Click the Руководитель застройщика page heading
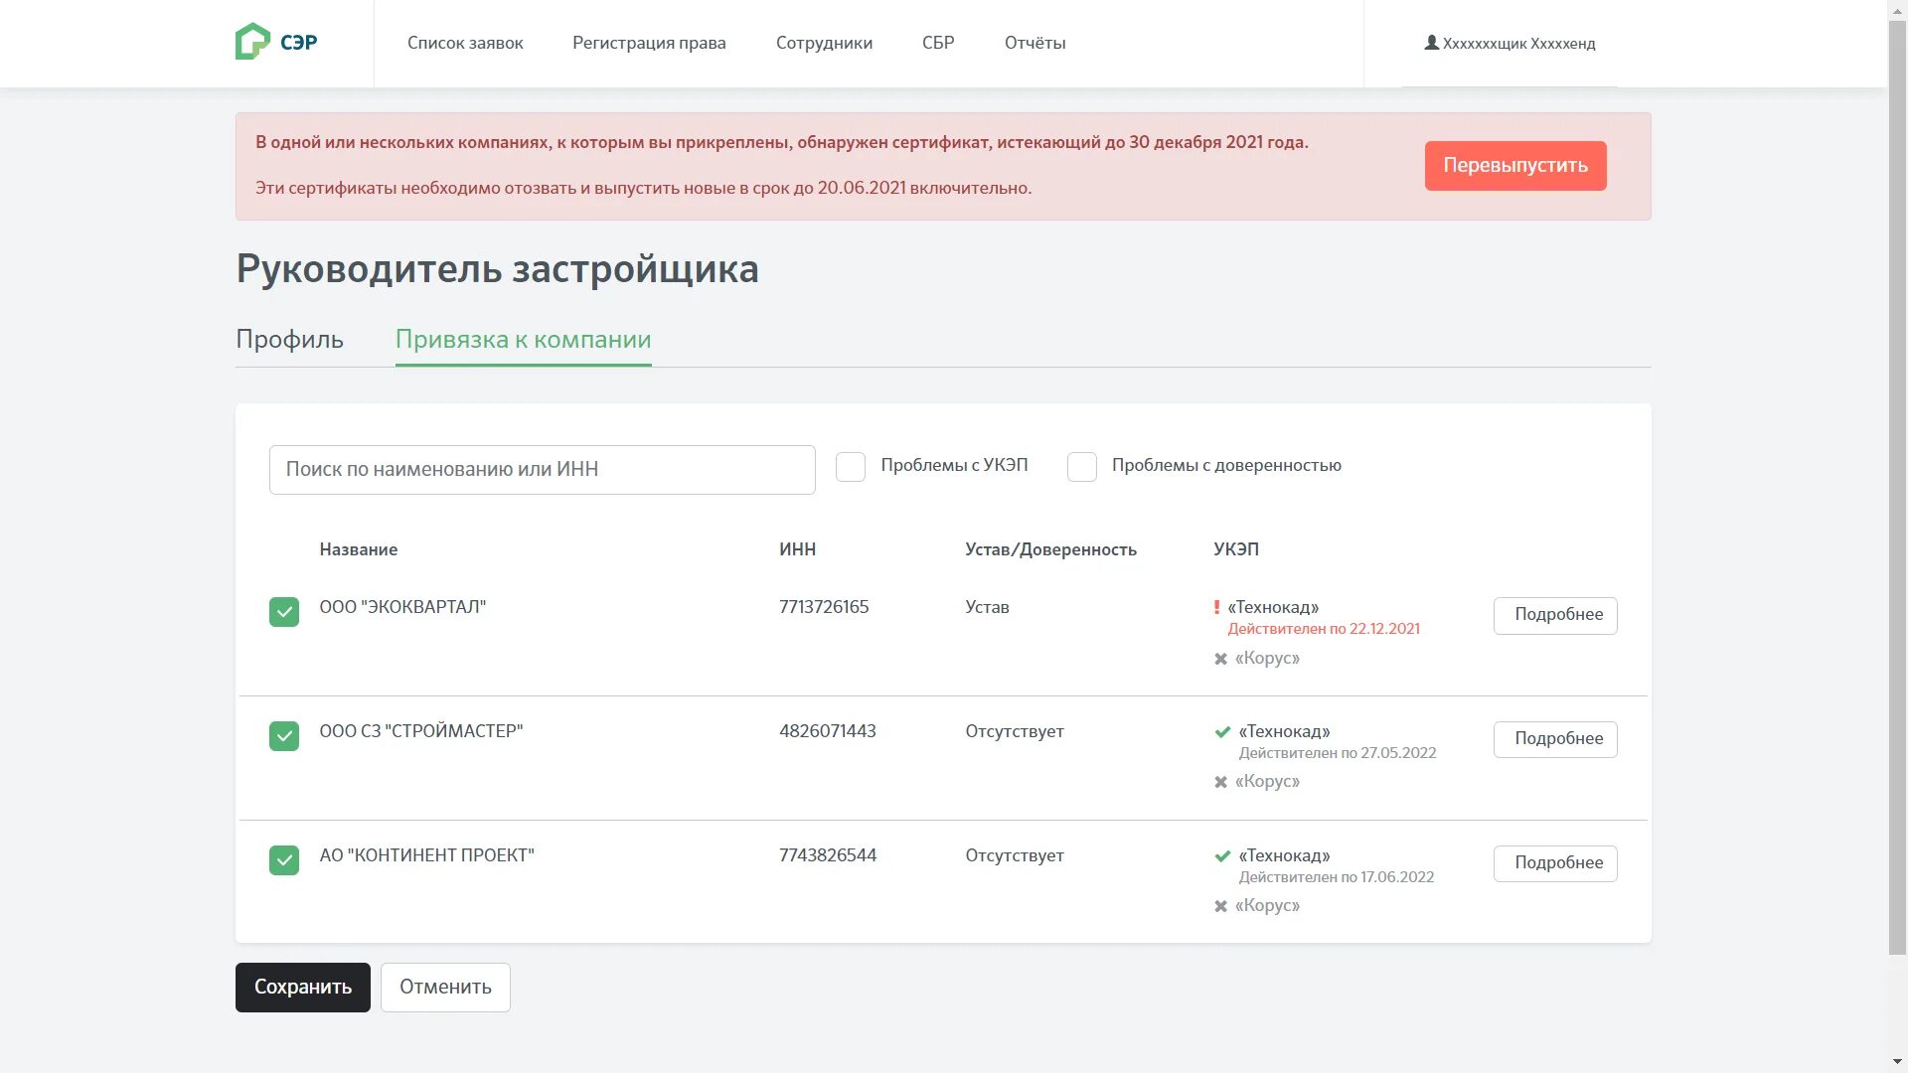Screen dimensions: 1908x1073 click(497, 269)
